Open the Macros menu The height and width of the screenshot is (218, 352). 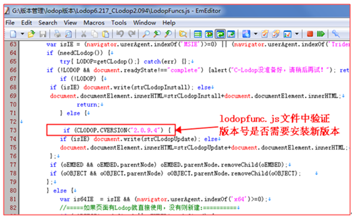(x=94, y=23)
